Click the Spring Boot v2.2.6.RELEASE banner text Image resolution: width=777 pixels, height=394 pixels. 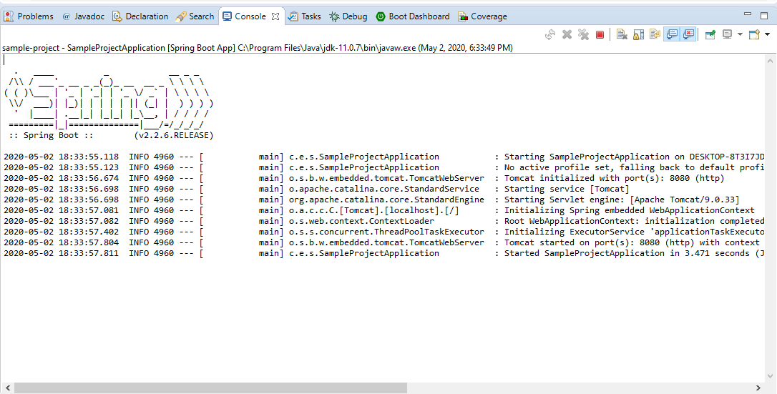point(111,135)
